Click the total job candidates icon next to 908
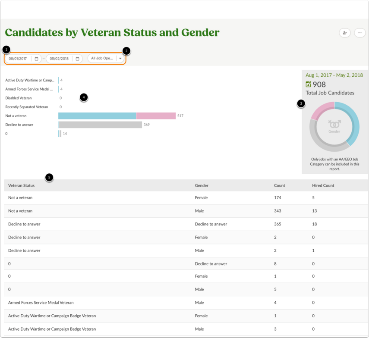 308,84
